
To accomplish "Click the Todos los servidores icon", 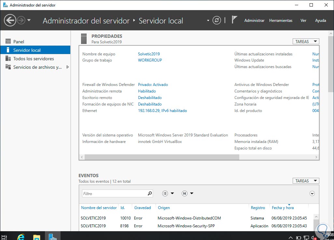I will (8, 58).
